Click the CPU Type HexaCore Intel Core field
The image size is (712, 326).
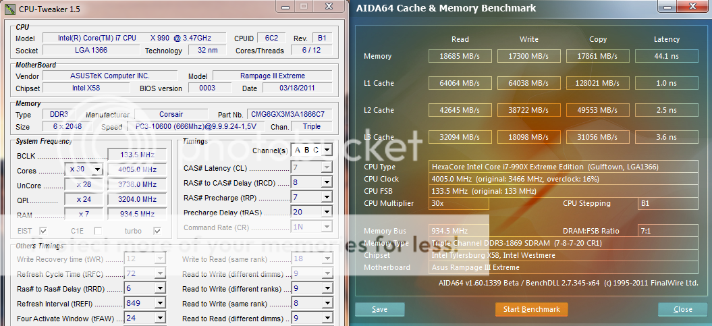(x=564, y=167)
